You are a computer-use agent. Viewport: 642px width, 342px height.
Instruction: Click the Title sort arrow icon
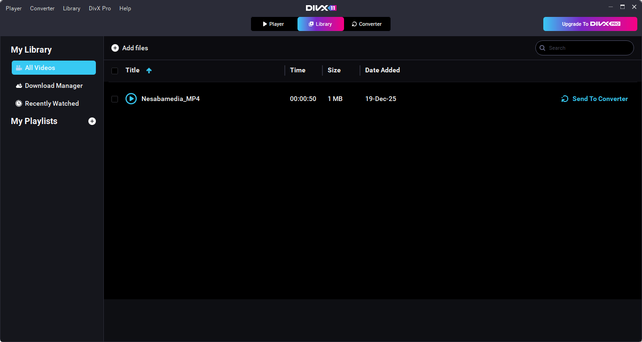149,70
